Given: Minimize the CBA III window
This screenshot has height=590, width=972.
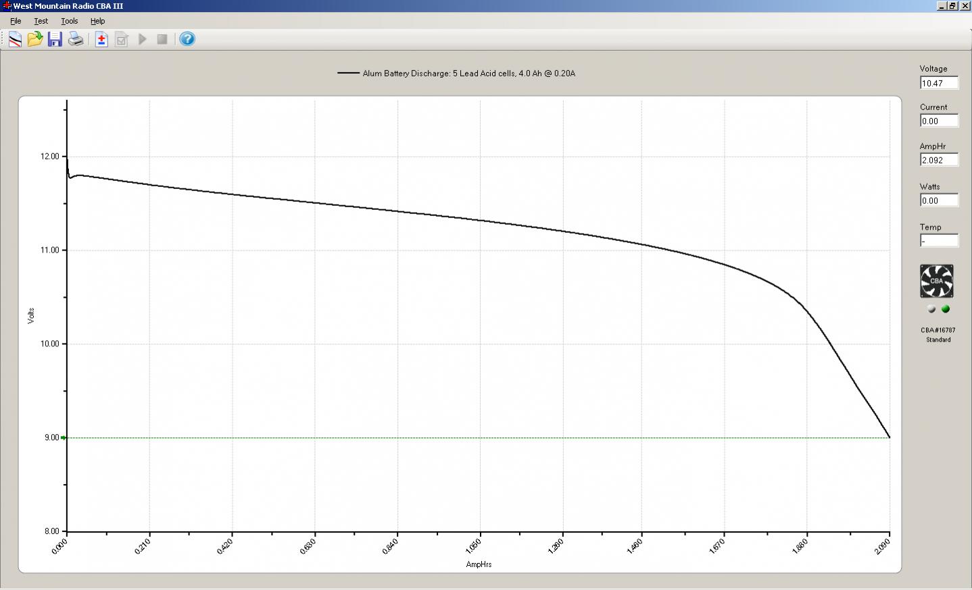Looking at the screenshot, I should pos(942,5).
